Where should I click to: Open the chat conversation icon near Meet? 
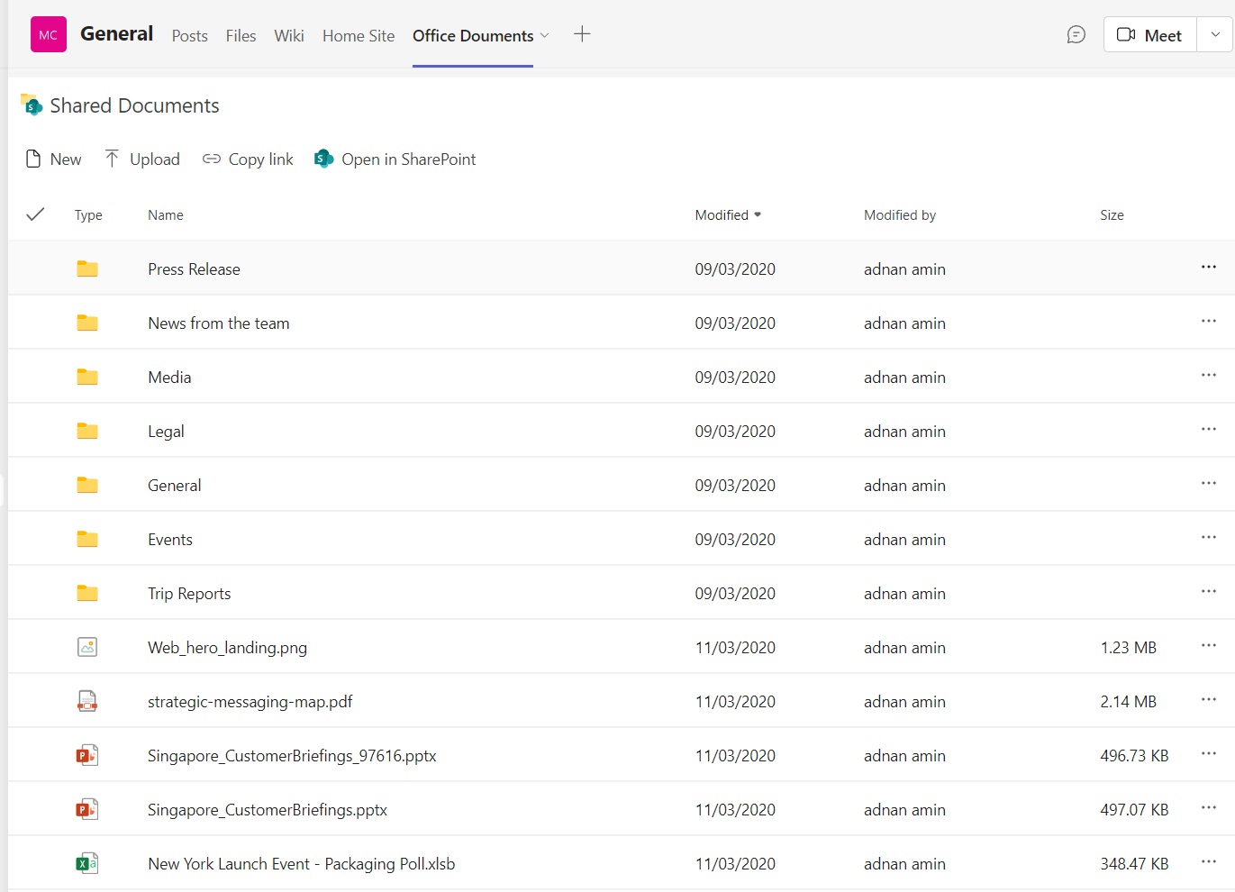(x=1076, y=33)
